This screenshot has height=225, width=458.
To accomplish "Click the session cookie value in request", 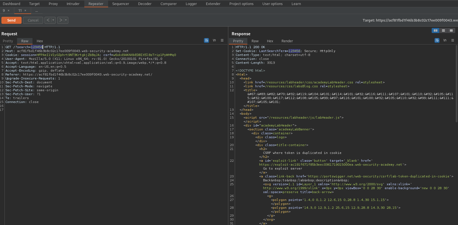I will point(68,55).
